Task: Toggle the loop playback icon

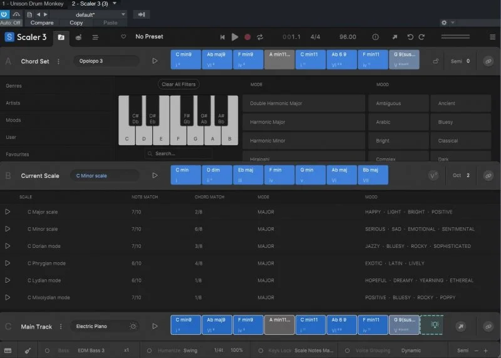Action: click(x=260, y=37)
